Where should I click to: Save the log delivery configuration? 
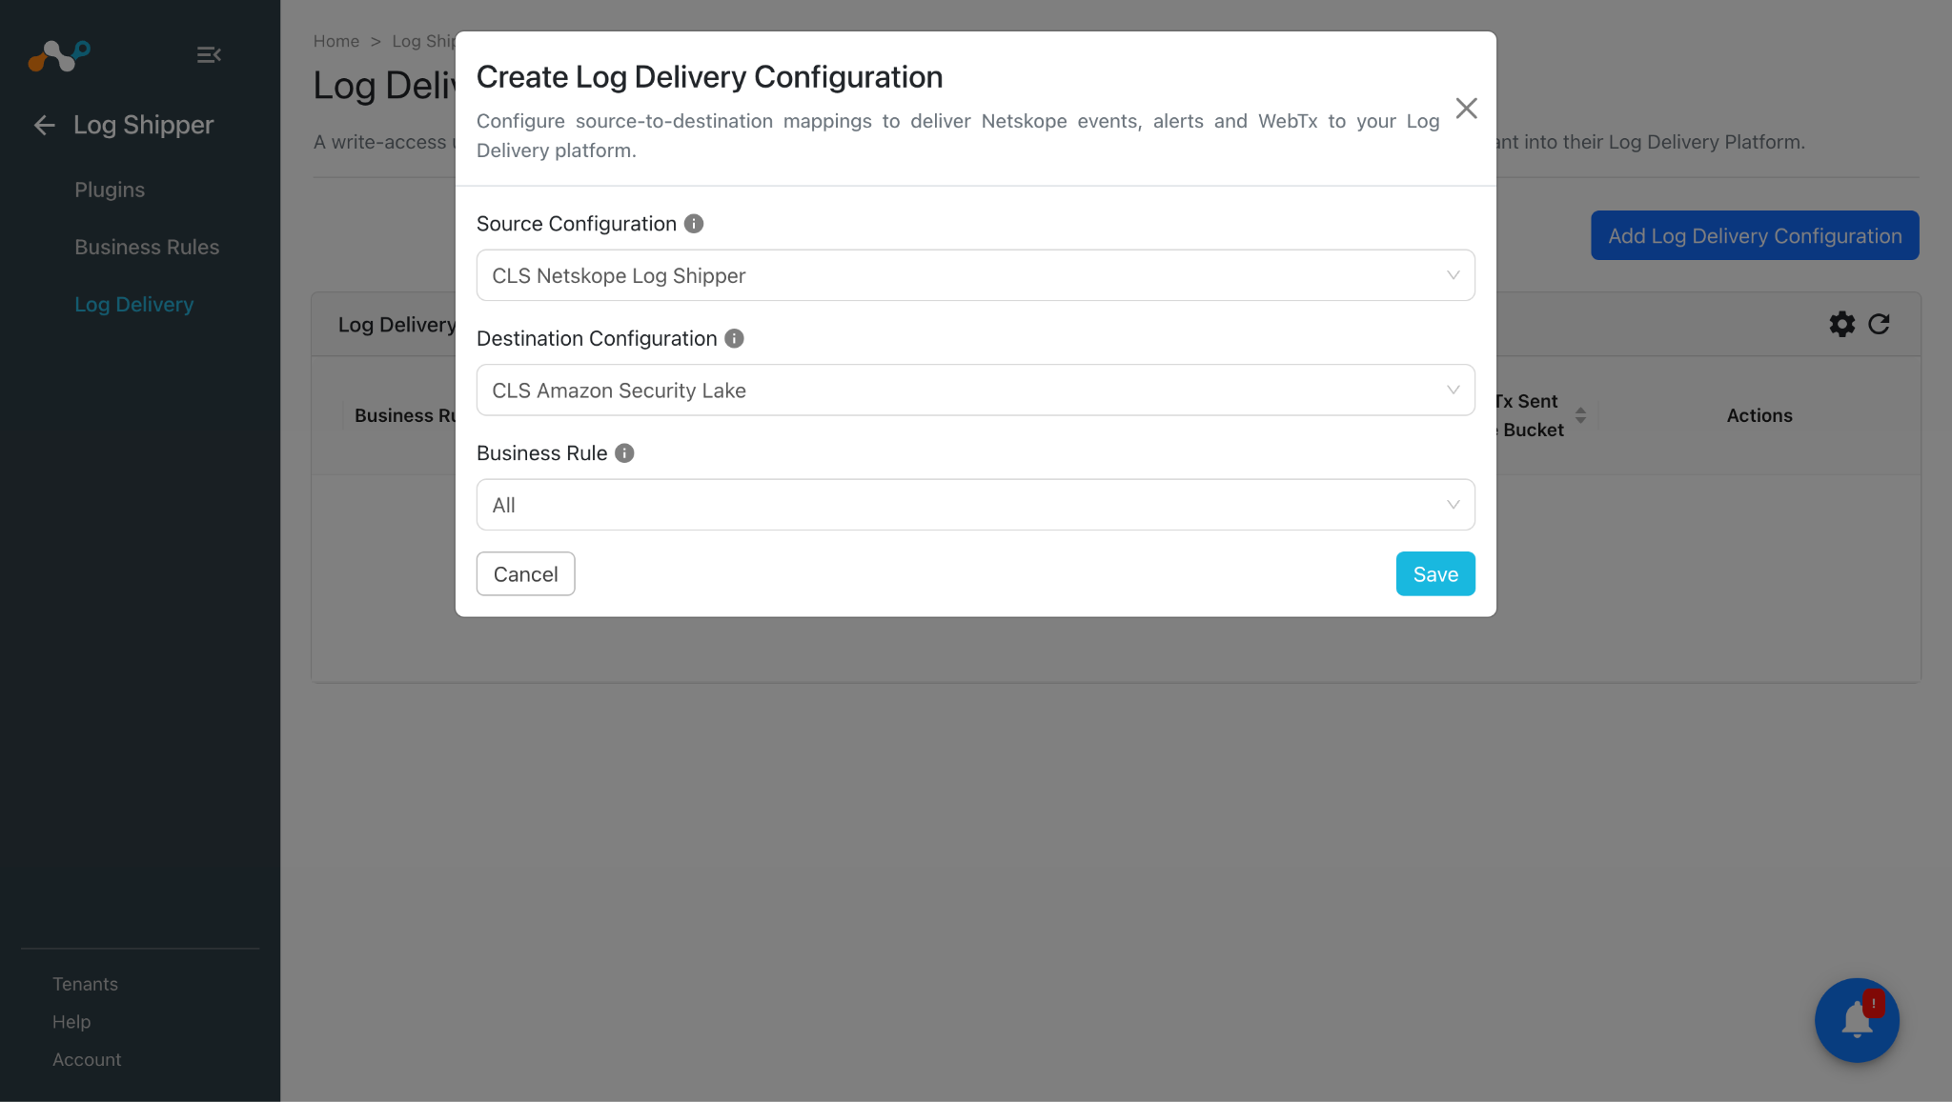pyautogui.click(x=1435, y=574)
